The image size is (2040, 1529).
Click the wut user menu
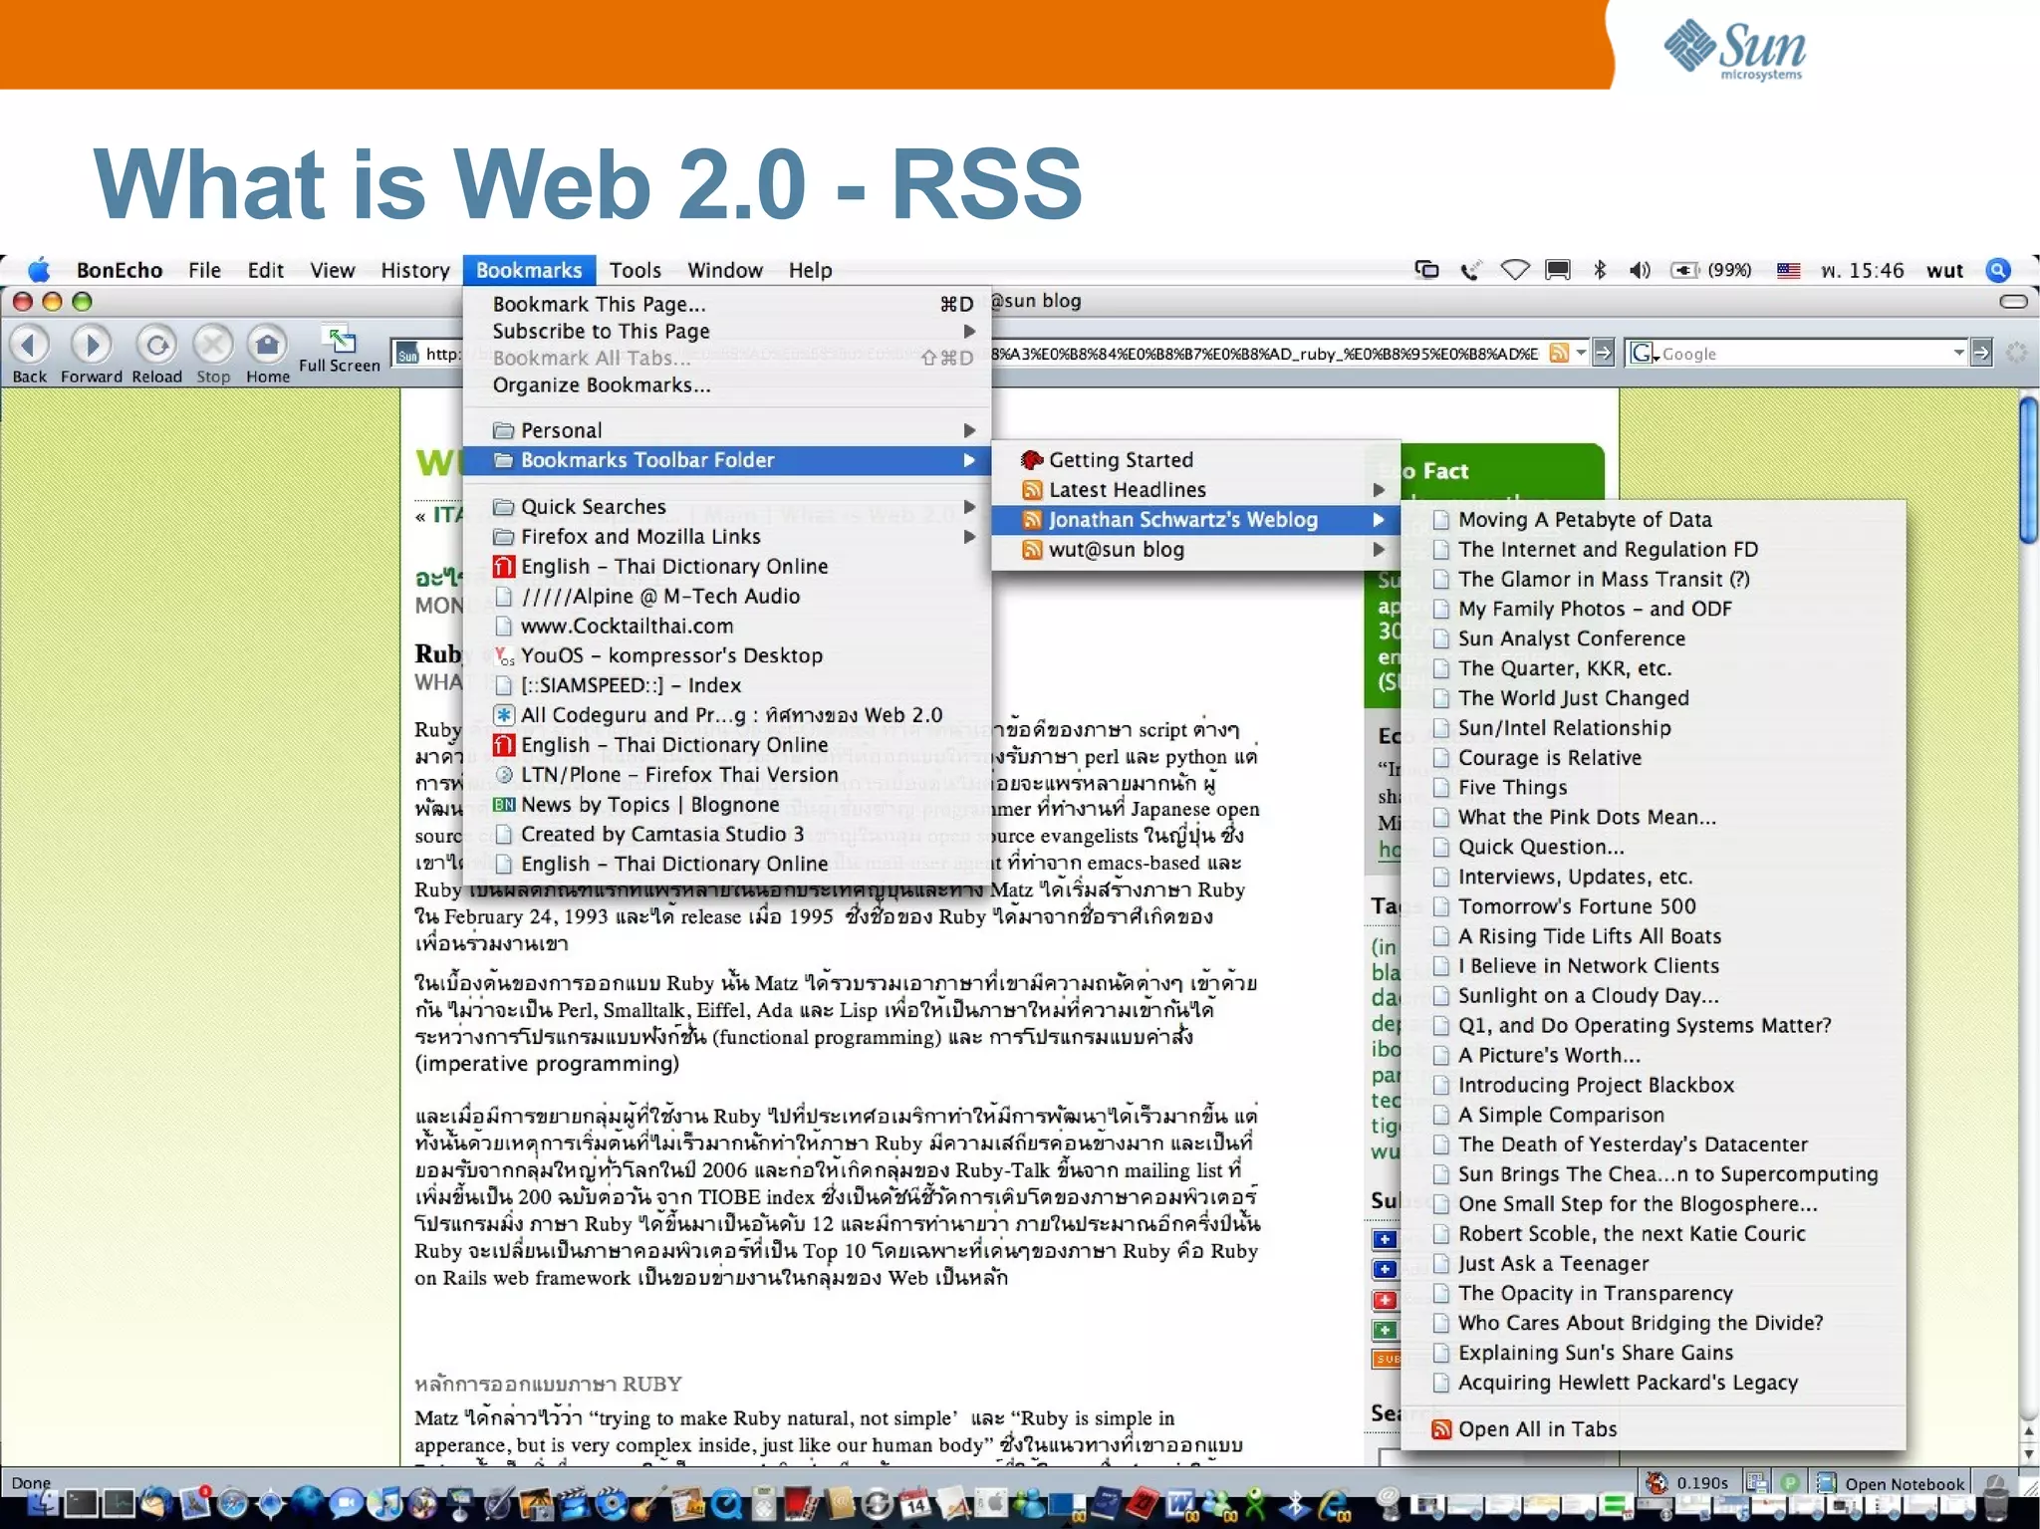(1944, 270)
